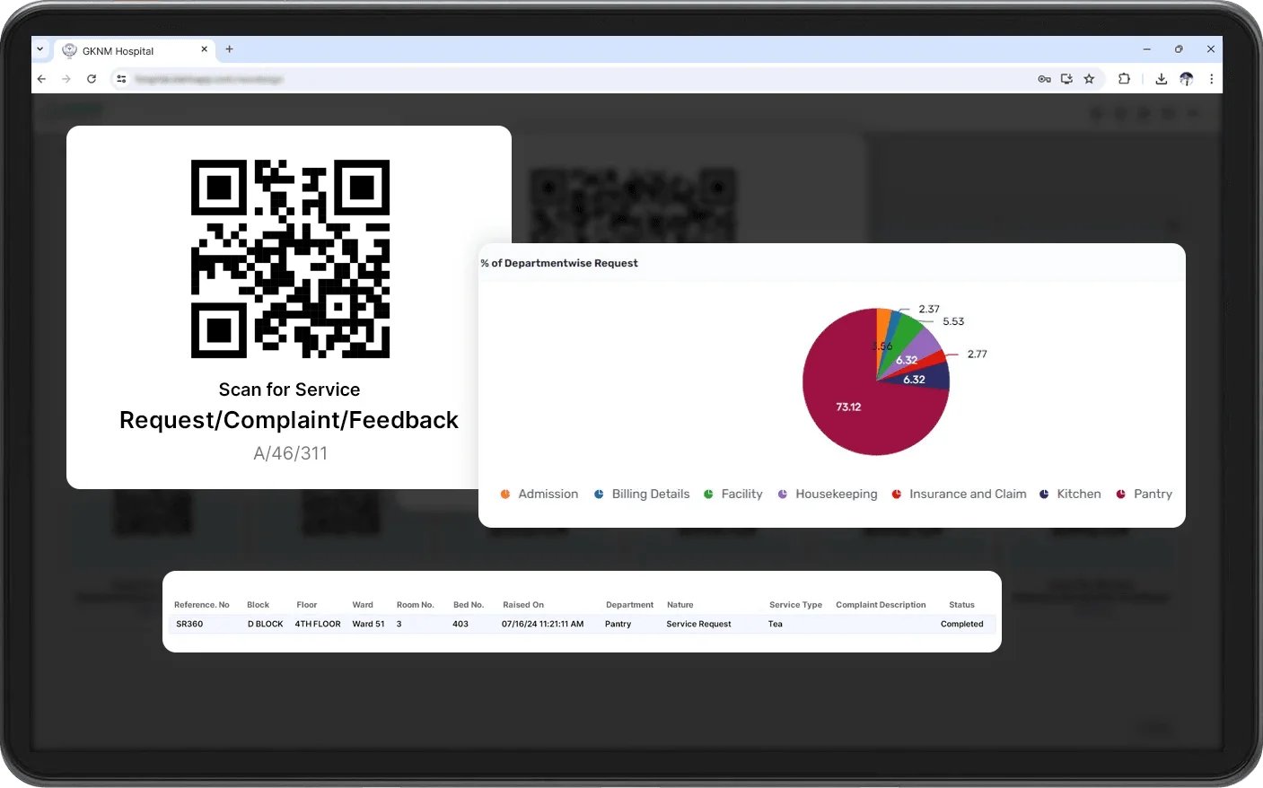Click the Service Request nature cell
This screenshot has height=788, width=1263.
point(698,624)
